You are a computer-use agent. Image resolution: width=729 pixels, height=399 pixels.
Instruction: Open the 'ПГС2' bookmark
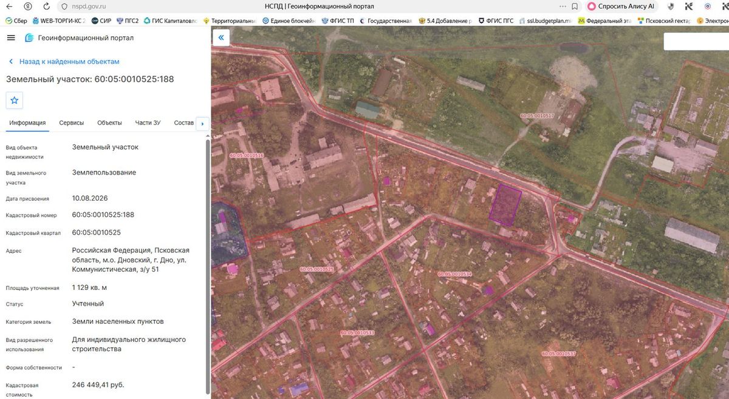[127, 21]
